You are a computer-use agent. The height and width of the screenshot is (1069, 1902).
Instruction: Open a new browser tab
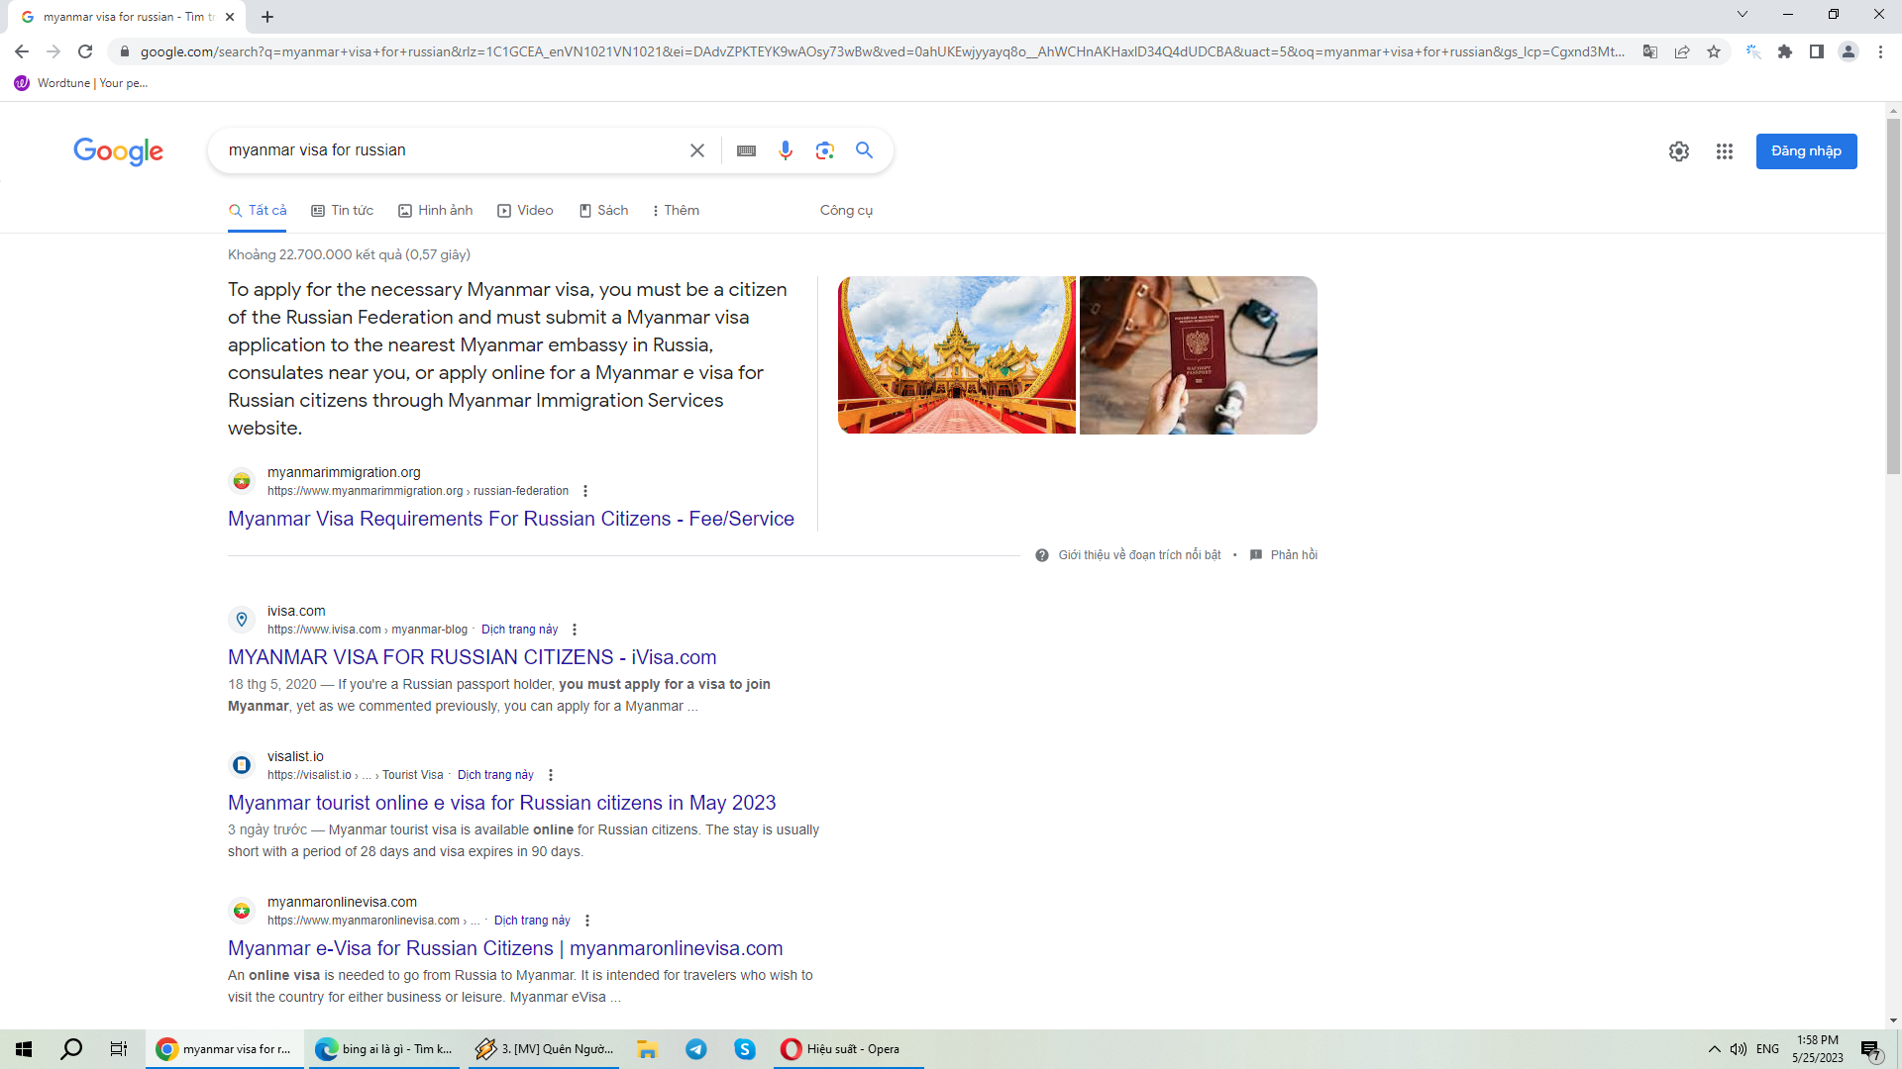pyautogui.click(x=267, y=17)
